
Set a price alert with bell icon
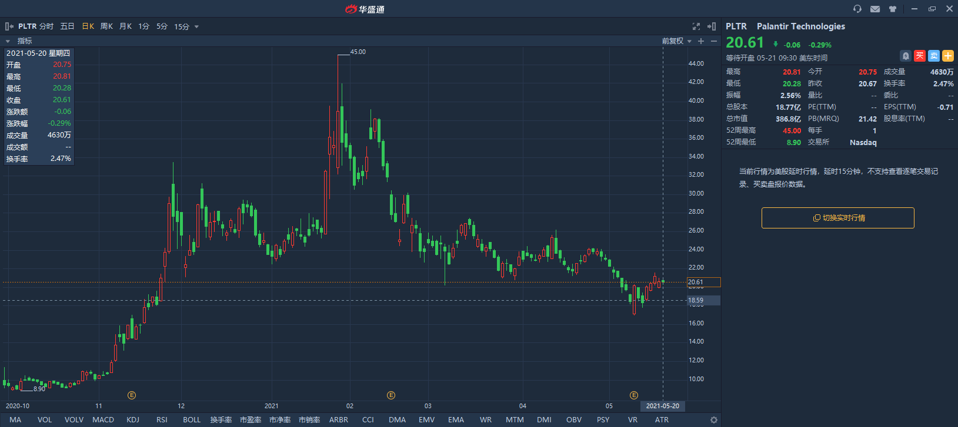pyautogui.click(x=906, y=56)
